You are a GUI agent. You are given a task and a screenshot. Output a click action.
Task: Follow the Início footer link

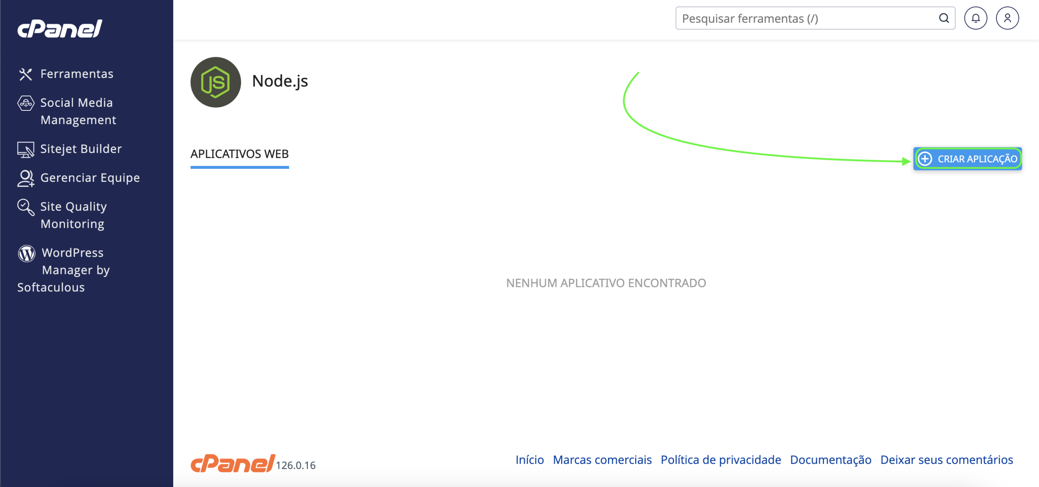[530, 460]
